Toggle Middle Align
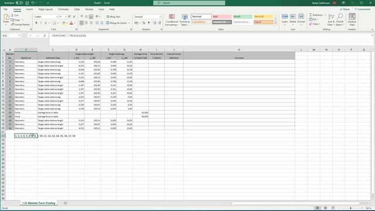 86,16
